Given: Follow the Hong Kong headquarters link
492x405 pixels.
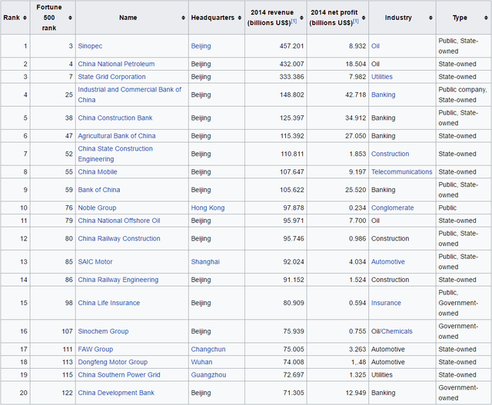Looking at the screenshot, I should click(208, 207).
